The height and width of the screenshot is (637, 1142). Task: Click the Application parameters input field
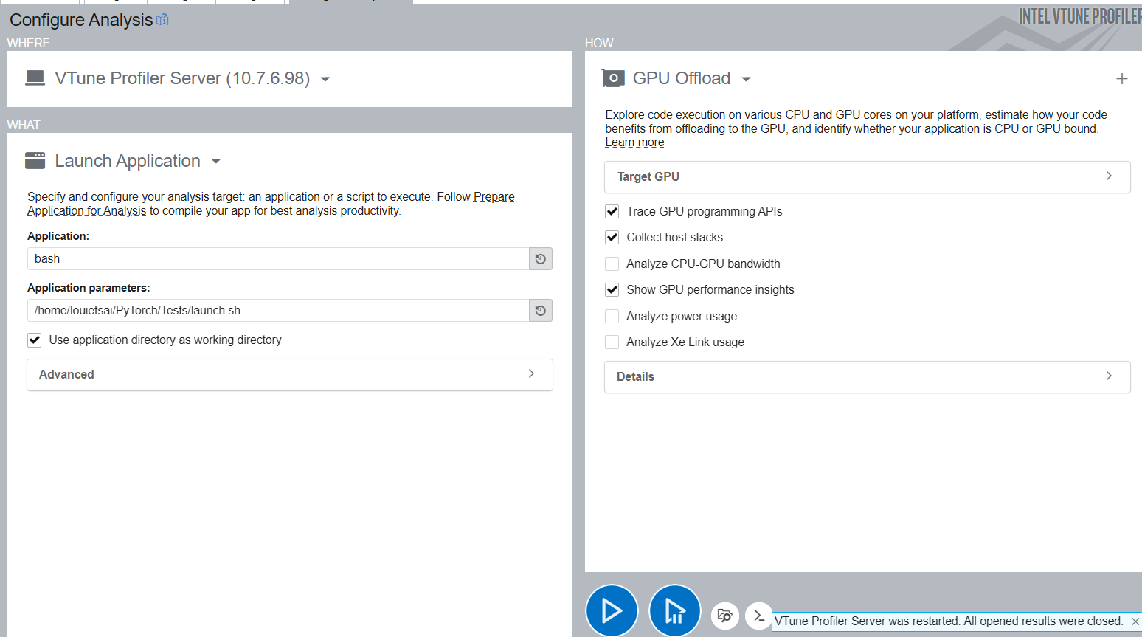coord(278,311)
